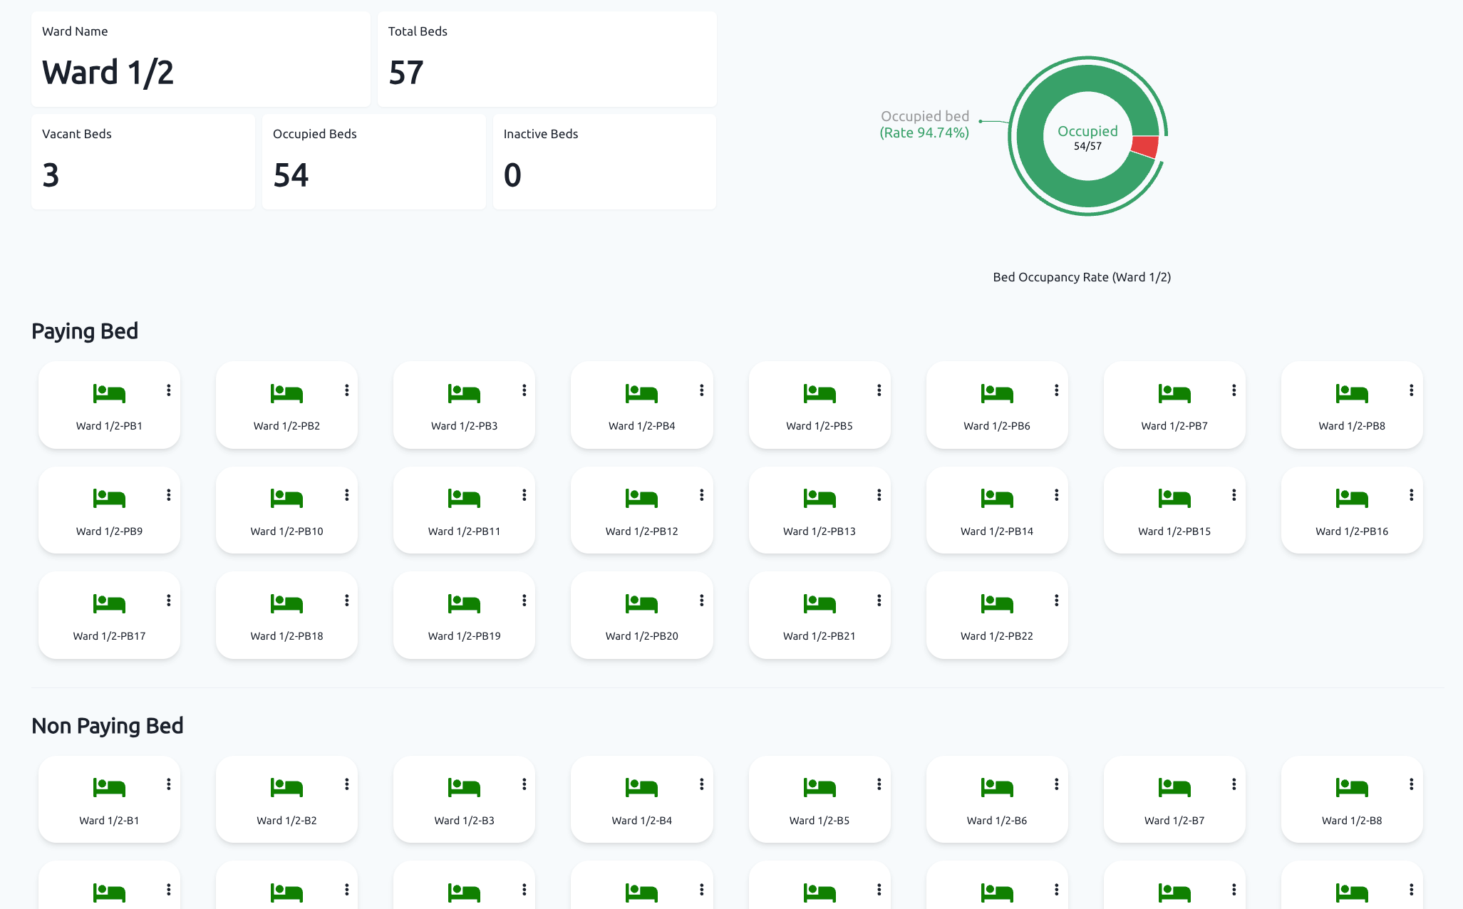Click the bed icon on Ward 1/2-PB19
1463x909 pixels.
coord(464,603)
